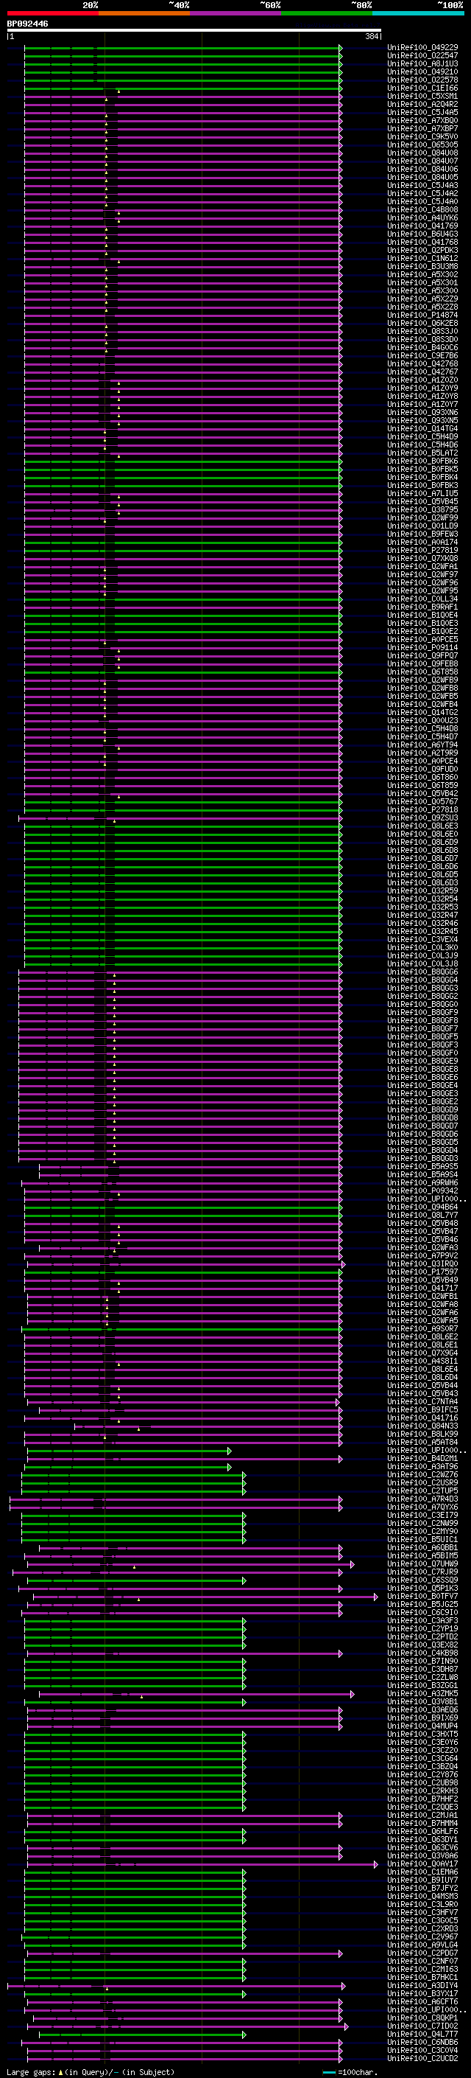Select the UniRef100_Q4MUP4 label

click(x=422, y=1726)
